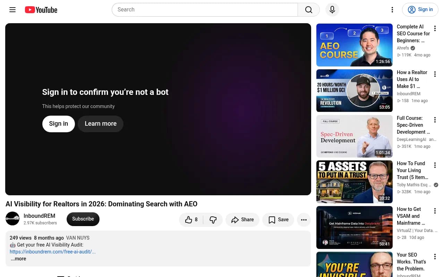Click the Sign in button in the header
The height and width of the screenshot is (277, 444).
420,10
